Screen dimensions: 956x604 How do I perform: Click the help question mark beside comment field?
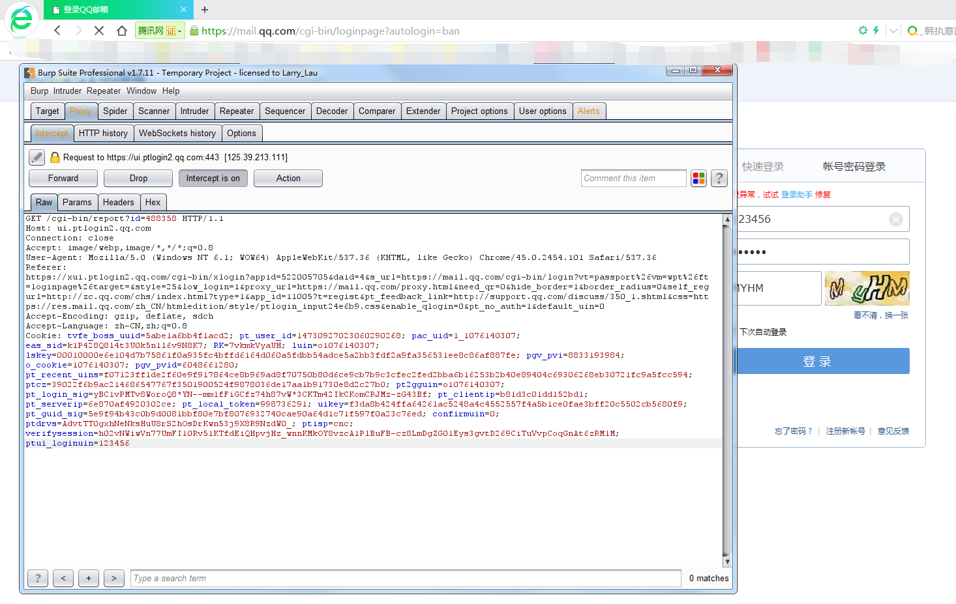(x=719, y=178)
